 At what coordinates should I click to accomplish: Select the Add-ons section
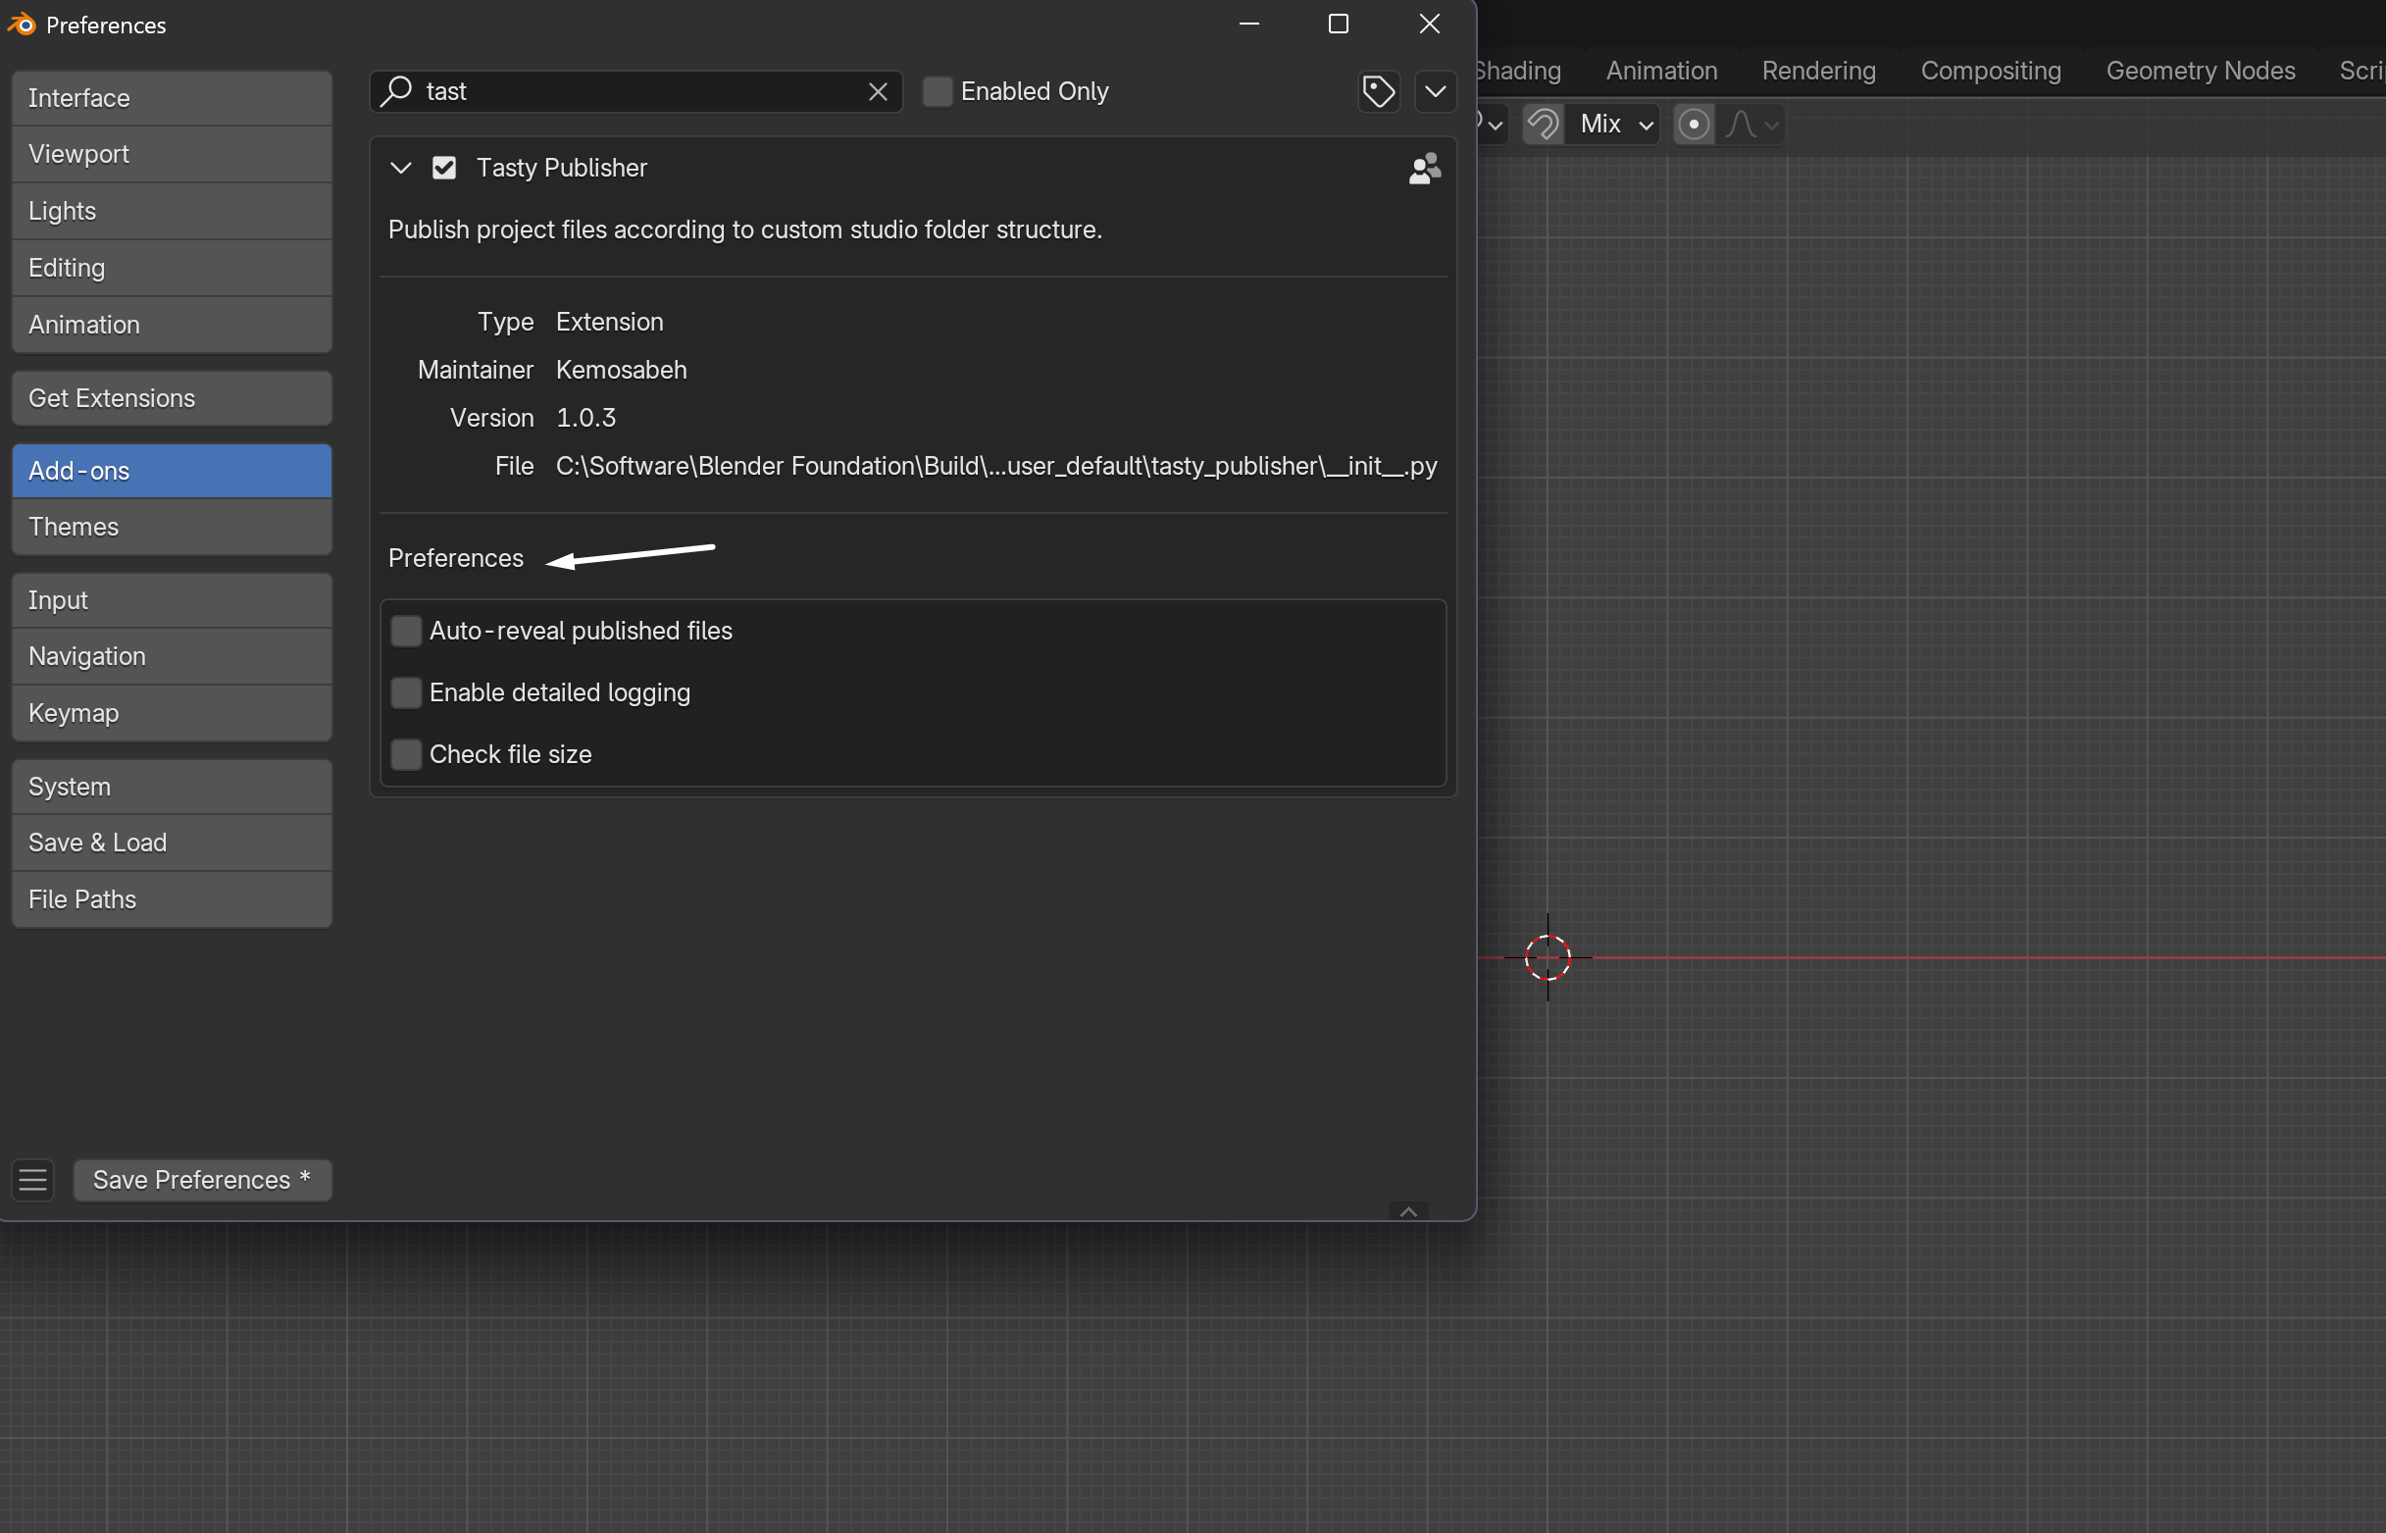click(x=172, y=471)
